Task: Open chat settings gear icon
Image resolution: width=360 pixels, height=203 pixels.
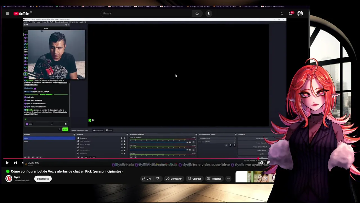Action: coord(59,129)
